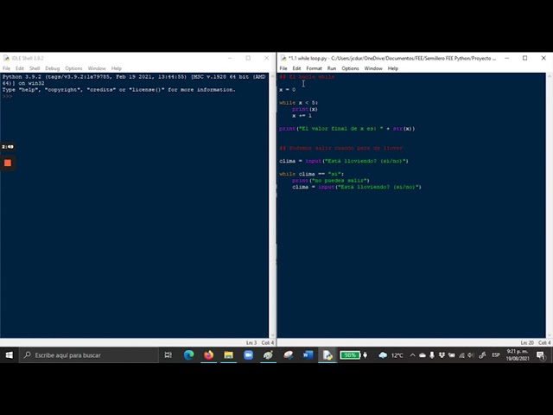Open File Explorer from the taskbar
This screenshot has height=415, width=553.
pyautogui.click(x=228, y=355)
